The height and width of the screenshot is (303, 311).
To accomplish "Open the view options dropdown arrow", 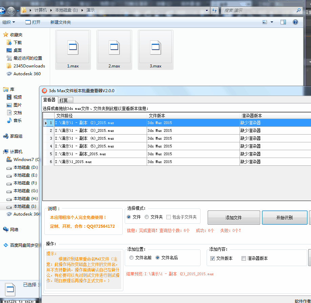I will click(x=272, y=22).
